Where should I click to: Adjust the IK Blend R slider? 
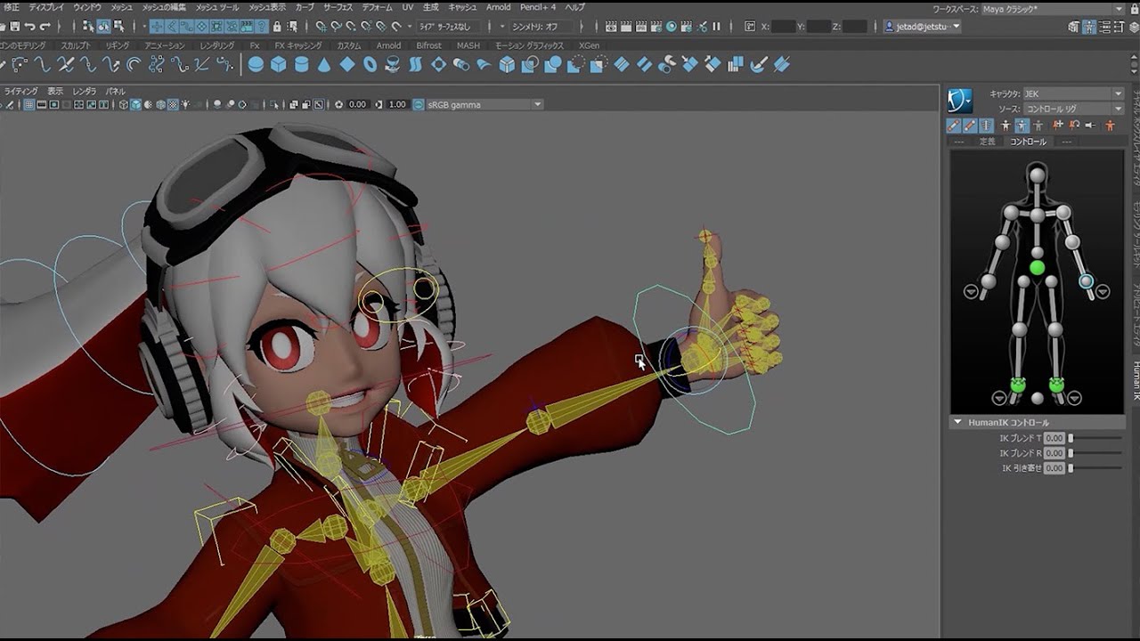pyautogui.click(x=1095, y=453)
